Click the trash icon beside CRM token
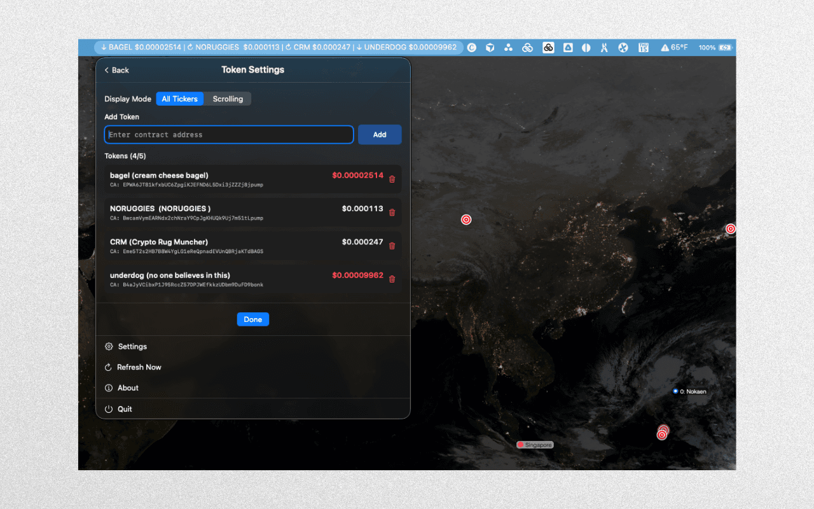 392,246
